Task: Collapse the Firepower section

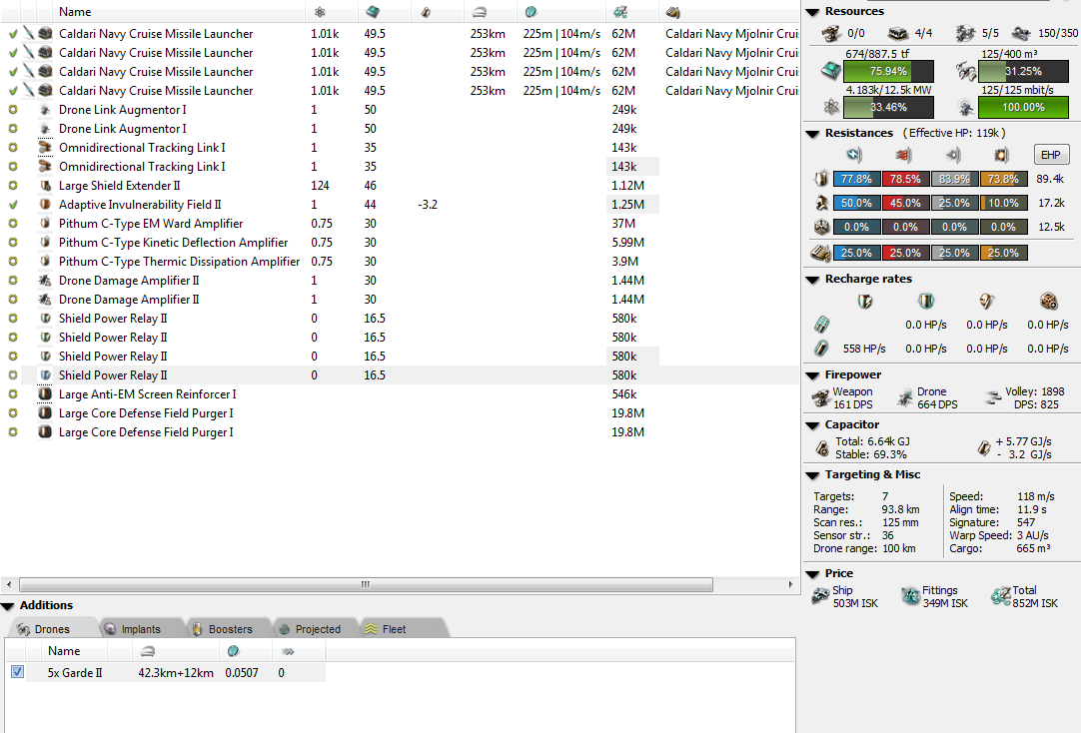Action: point(812,375)
